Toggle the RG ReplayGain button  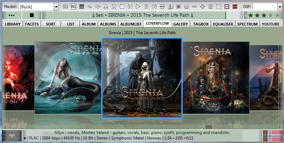tap(74, 7)
